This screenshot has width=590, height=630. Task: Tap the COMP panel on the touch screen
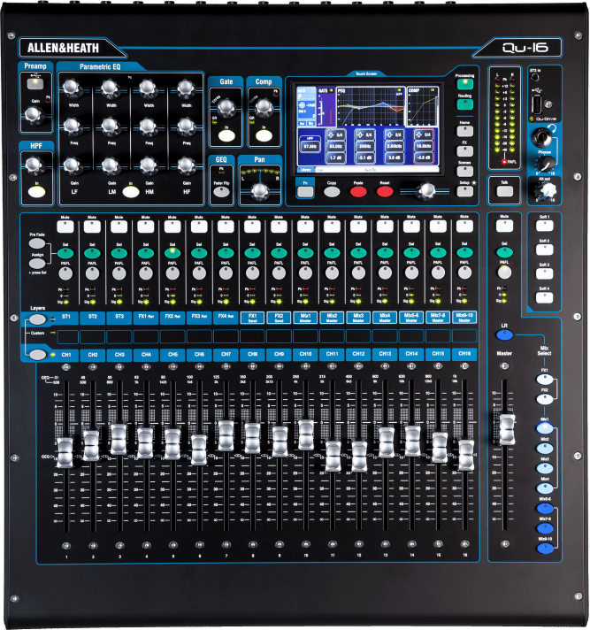pos(422,106)
